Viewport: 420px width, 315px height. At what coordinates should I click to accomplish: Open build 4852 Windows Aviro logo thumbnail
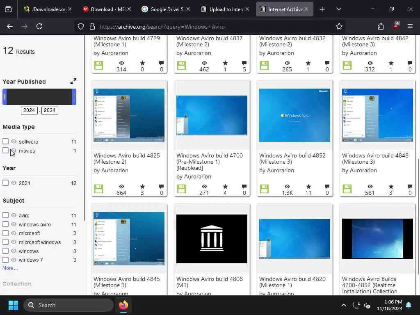coord(294,115)
